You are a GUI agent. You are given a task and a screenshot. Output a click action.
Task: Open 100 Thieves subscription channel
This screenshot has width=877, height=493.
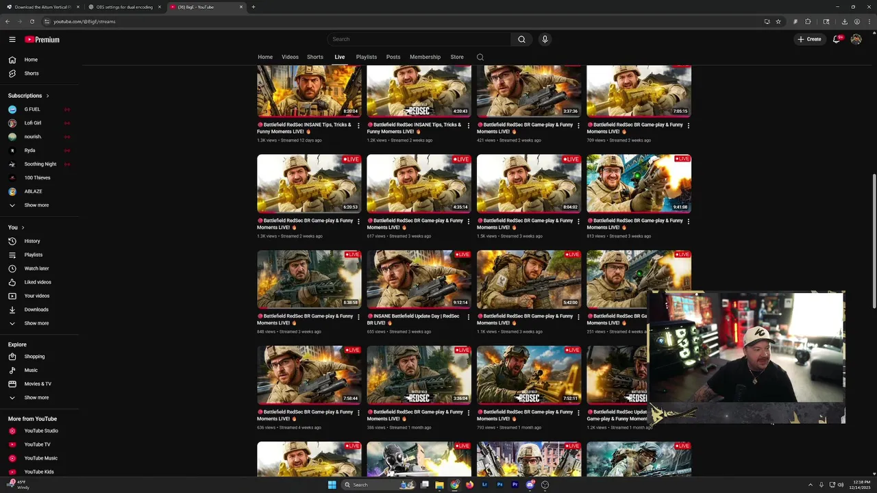pos(39,177)
